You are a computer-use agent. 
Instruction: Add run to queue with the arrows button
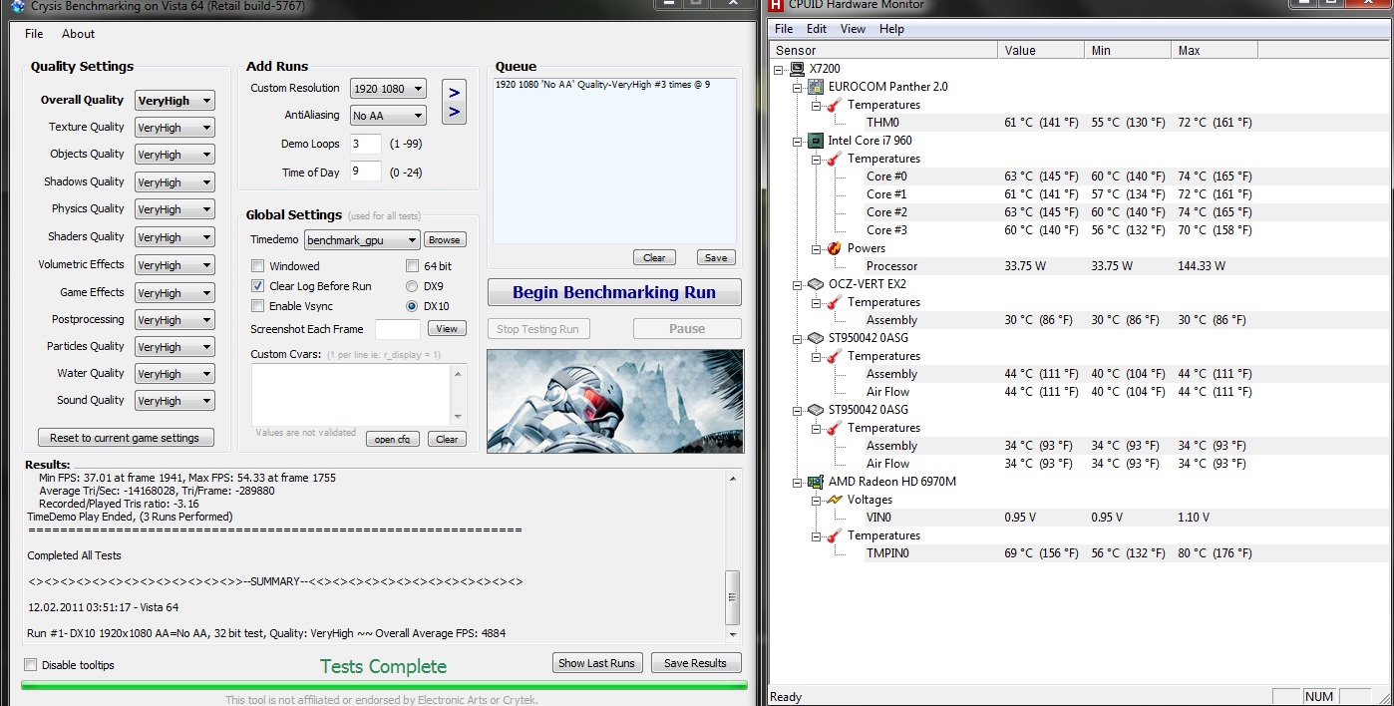(454, 102)
